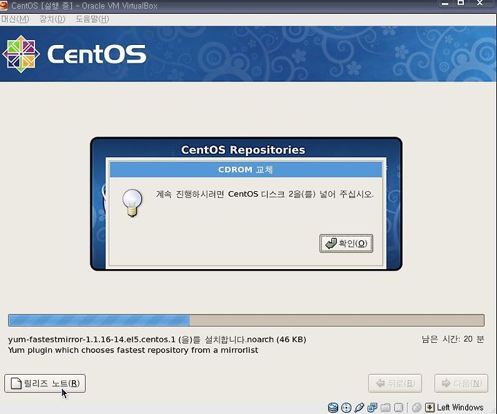Click the lightbulb icon in CDROM dialog
The image size is (497, 414).
[132, 203]
